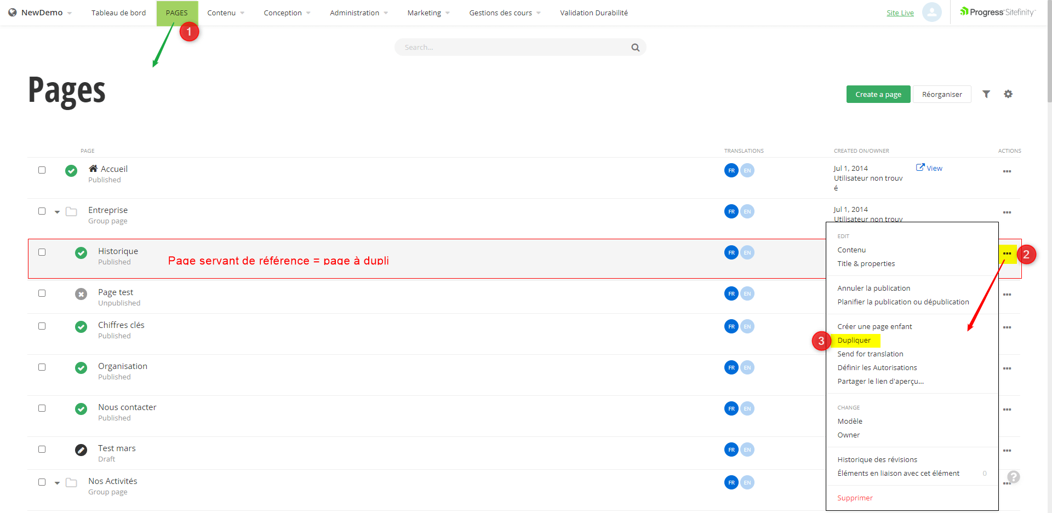Open the settings gear icon

pyautogui.click(x=1008, y=94)
